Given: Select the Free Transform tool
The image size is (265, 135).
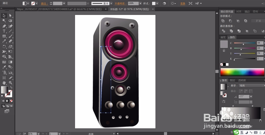Looking at the screenshot, I should [x=11, y=51].
